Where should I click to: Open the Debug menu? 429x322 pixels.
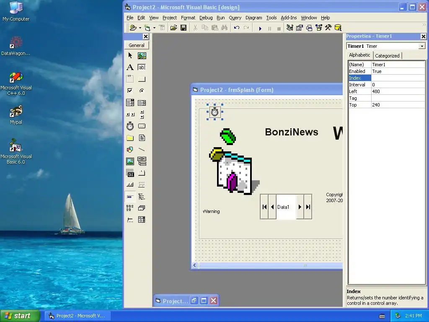(x=206, y=18)
